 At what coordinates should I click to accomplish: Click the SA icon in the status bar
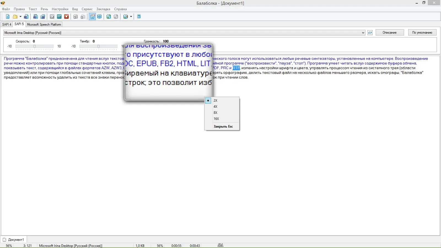tap(220, 245)
